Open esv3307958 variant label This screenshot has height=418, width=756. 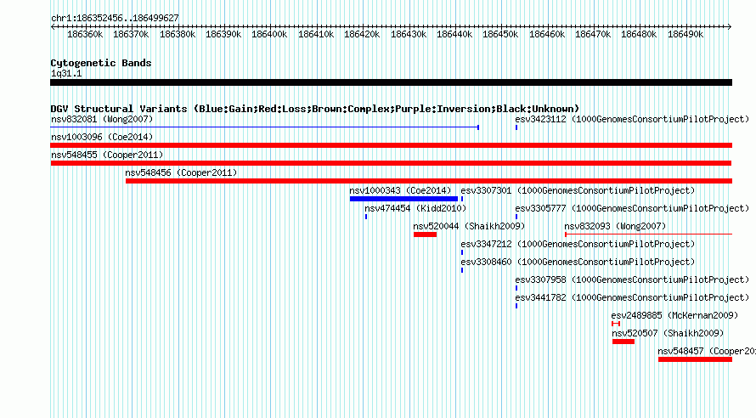point(632,280)
